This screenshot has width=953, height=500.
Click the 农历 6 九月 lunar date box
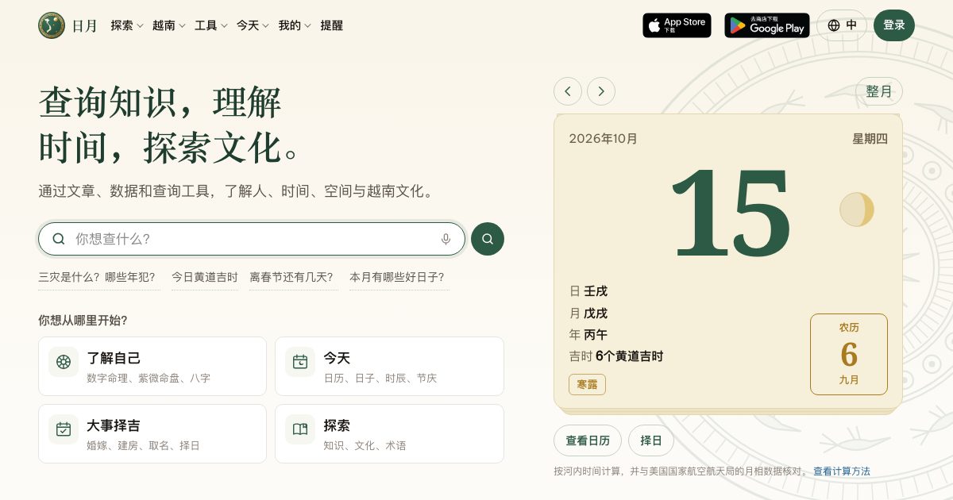tap(849, 354)
